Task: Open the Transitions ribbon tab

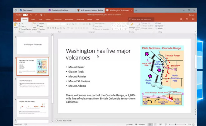Action: [58, 19]
